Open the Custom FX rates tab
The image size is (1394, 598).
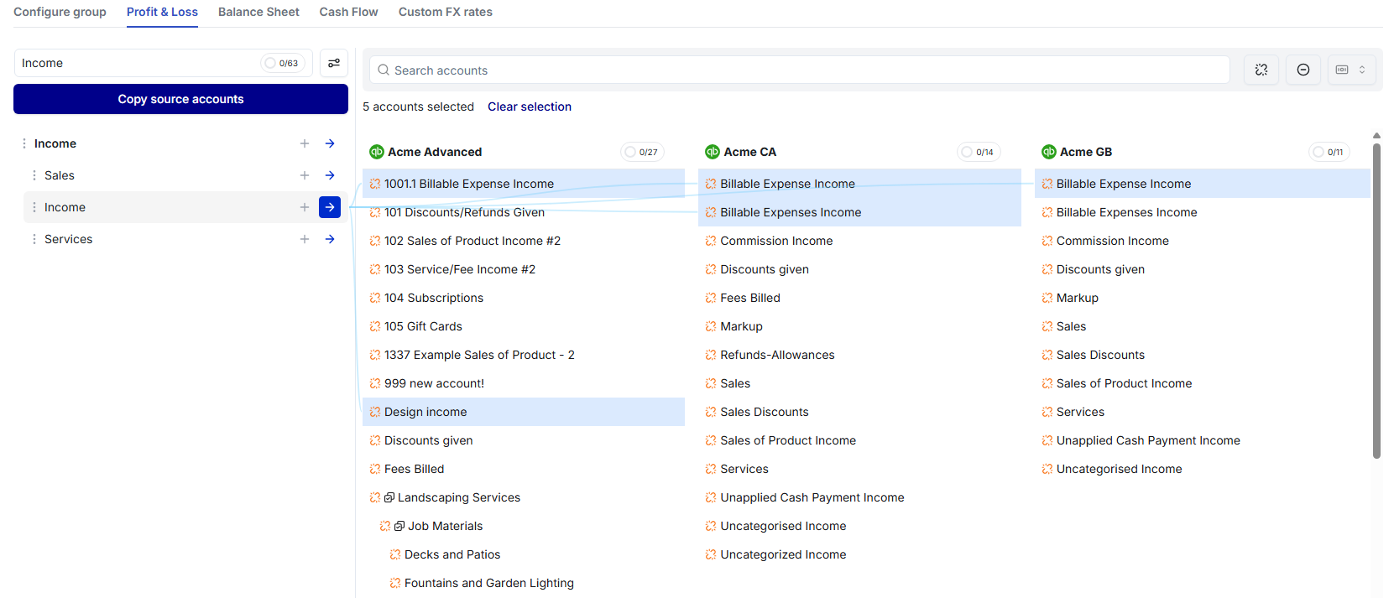point(445,12)
